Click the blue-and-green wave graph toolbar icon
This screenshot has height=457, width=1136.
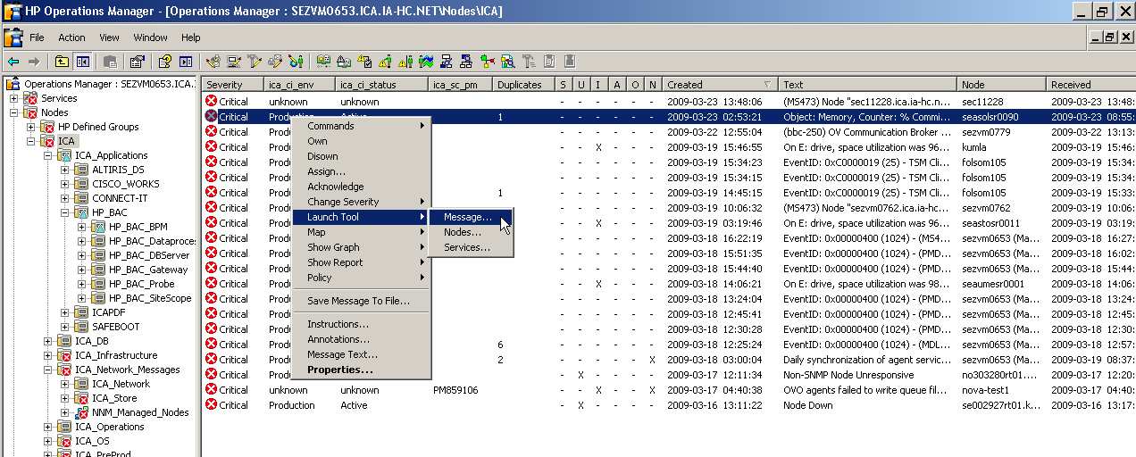point(426,62)
